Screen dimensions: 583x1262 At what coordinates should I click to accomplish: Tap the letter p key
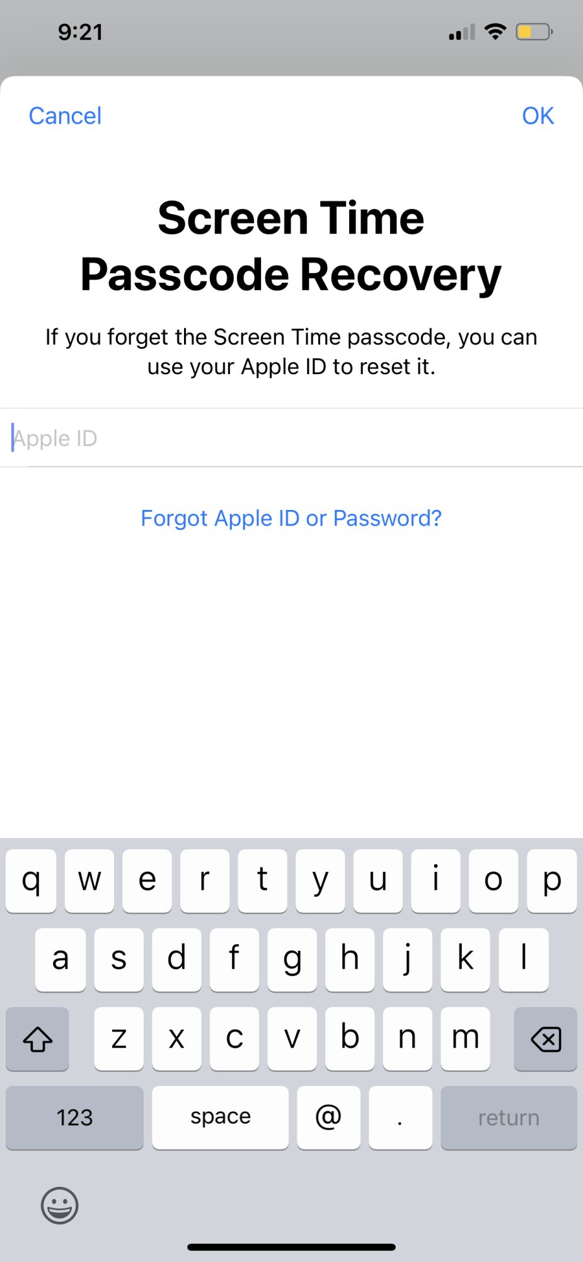click(551, 881)
